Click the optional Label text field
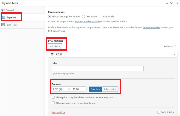The image size is (180, 116). tap(98, 68)
